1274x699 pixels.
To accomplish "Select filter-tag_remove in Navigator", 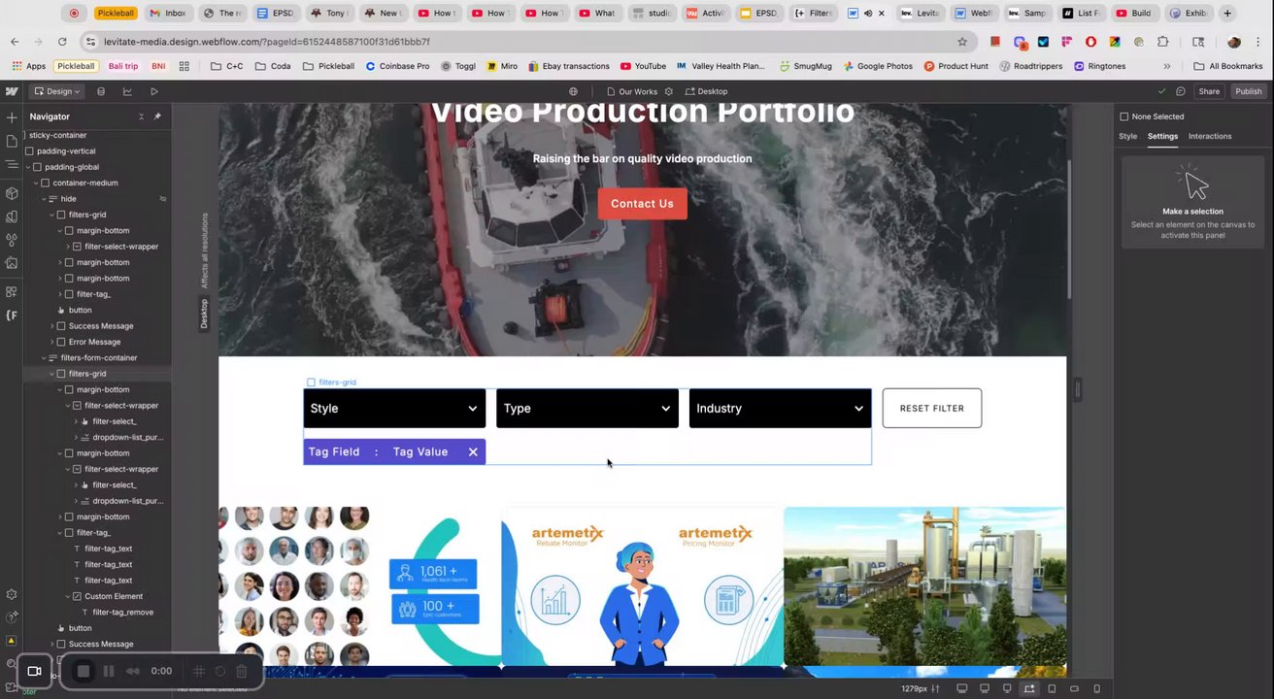I will [x=122, y=612].
